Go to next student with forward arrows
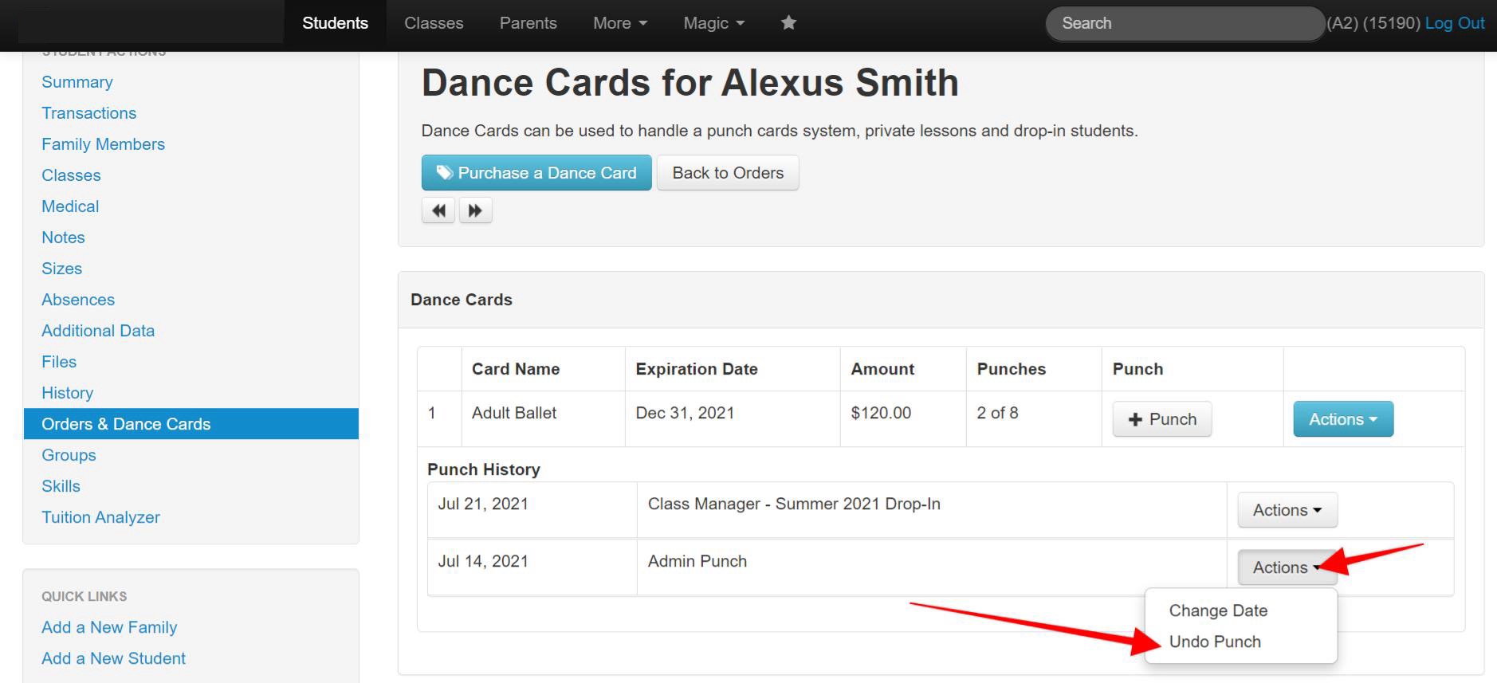The height and width of the screenshot is (683, 1497). pos(475,210)
